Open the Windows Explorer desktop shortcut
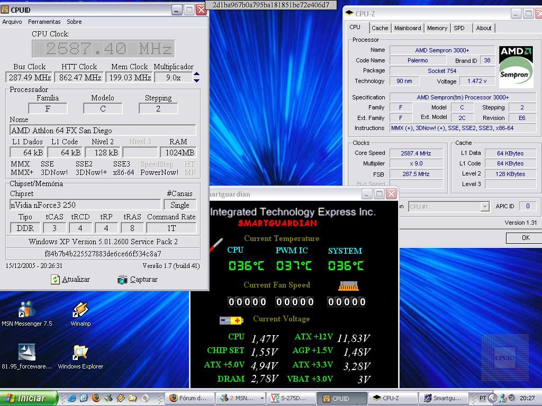Image resolution: width=542 pixels, height=406 pixels. [x=80, y=356]
